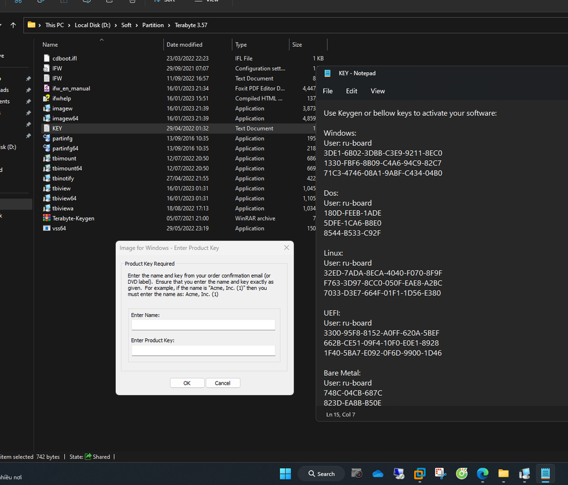Click the IFW Text Document file icon
The width and height of the screenshot is (568, 485).
[x=46, y=78]
